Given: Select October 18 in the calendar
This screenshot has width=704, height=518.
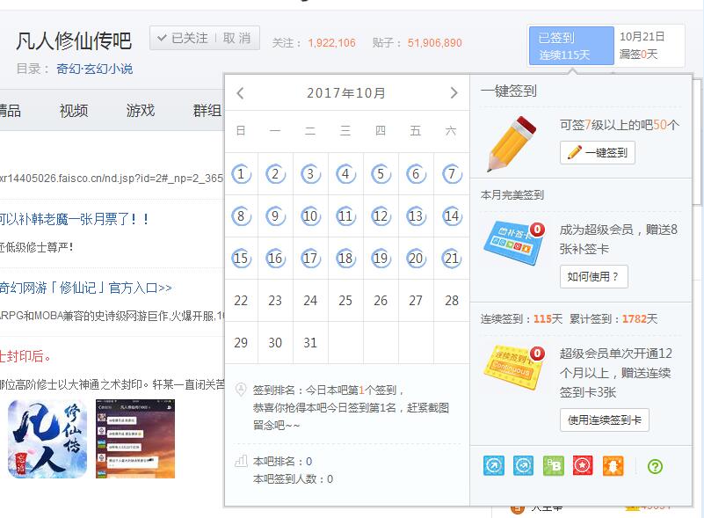Looking at the screenshot, I should point(345,258).
